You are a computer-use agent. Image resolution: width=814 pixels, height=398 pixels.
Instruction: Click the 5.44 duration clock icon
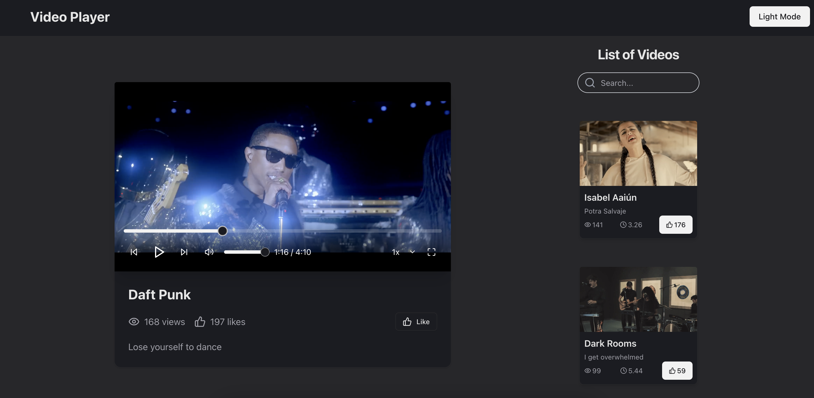[x=623, y=371]
